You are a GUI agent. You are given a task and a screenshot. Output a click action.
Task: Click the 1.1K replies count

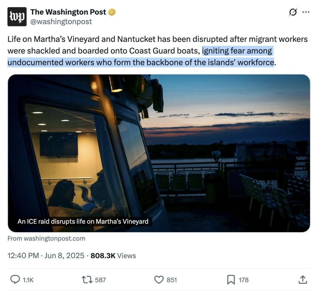[28, 280]
